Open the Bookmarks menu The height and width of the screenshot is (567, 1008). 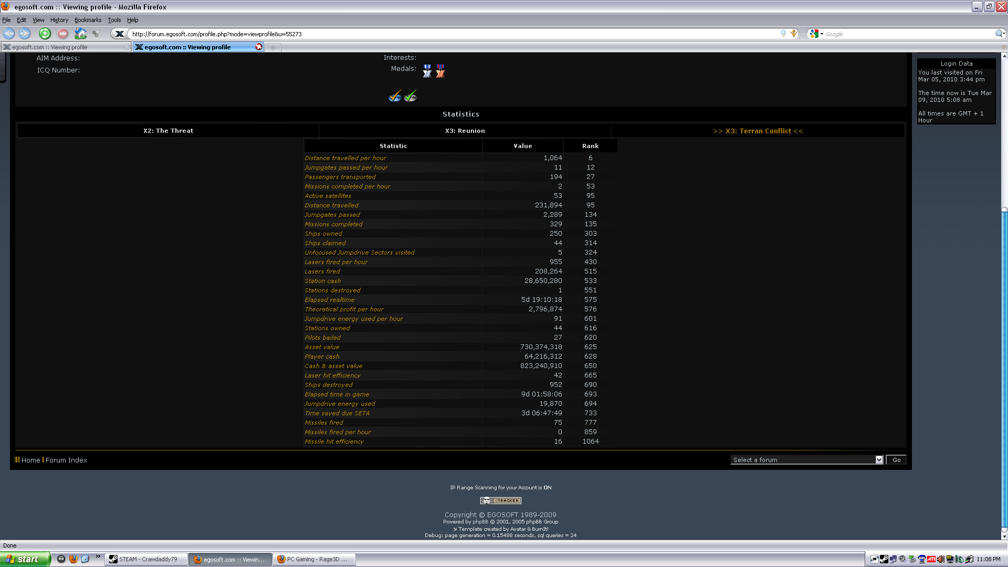click(88, 20)
